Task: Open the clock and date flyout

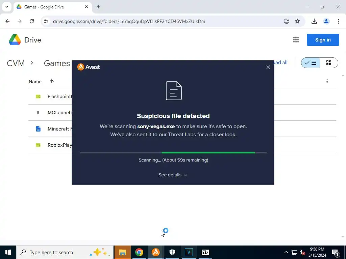Action: click(317, 252)
